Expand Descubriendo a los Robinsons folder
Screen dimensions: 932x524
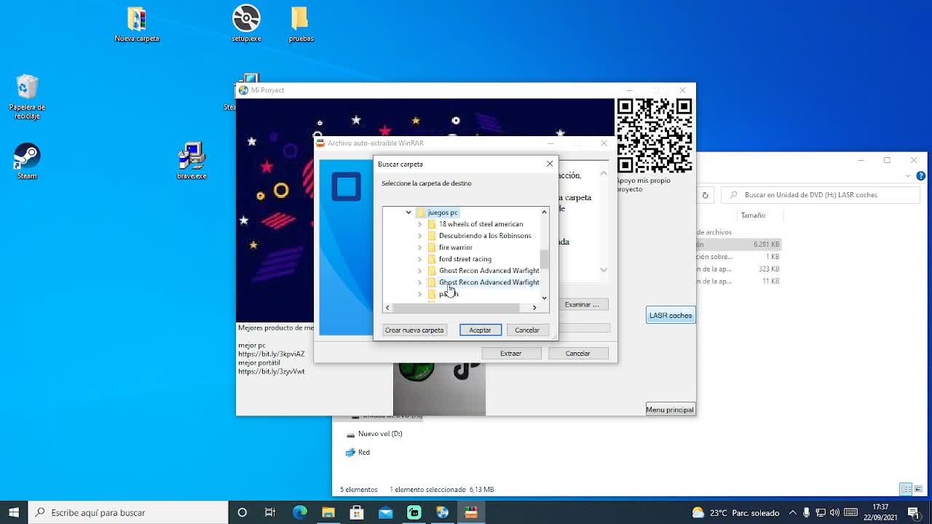click(419, 236)
